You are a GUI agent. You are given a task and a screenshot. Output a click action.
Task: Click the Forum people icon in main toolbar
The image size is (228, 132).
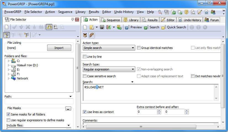(x=213, y=12)
